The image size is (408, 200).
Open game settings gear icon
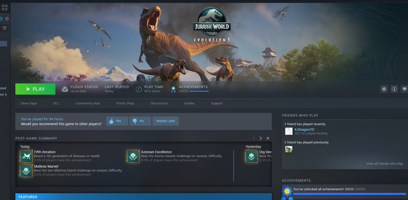(384, 89)
